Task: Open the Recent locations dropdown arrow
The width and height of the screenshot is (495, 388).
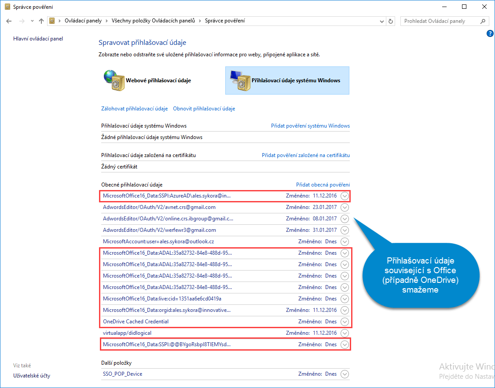Action: click(x=32, y=21)
